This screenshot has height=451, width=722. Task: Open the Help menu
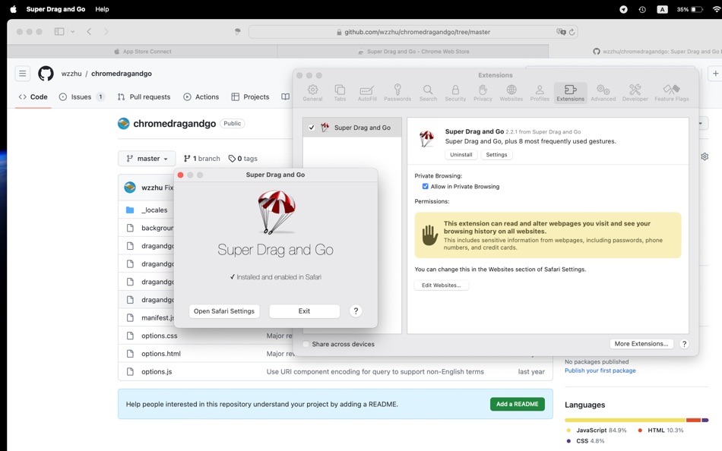(102, 9)
